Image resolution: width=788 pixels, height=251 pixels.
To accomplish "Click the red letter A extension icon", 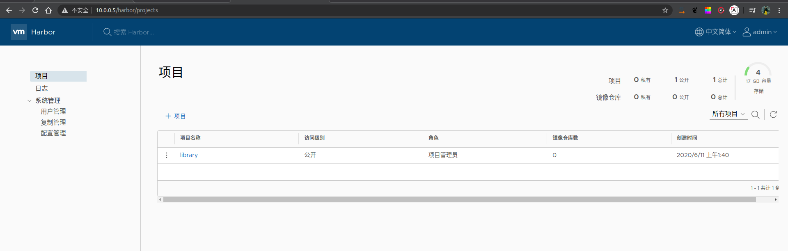I will tap(734, 10).
